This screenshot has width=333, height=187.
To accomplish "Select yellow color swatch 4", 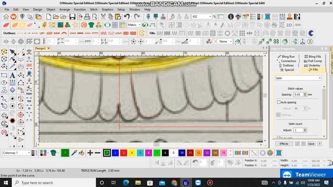I will tap(132, 153).
